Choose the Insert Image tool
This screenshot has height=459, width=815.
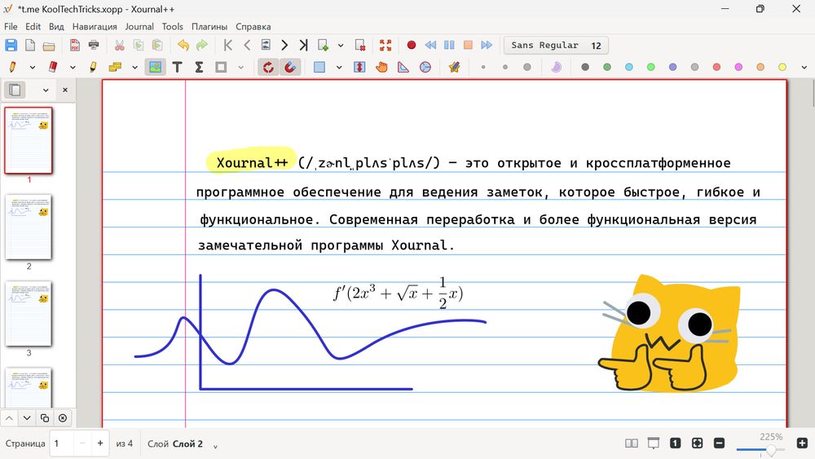[155, 67]
